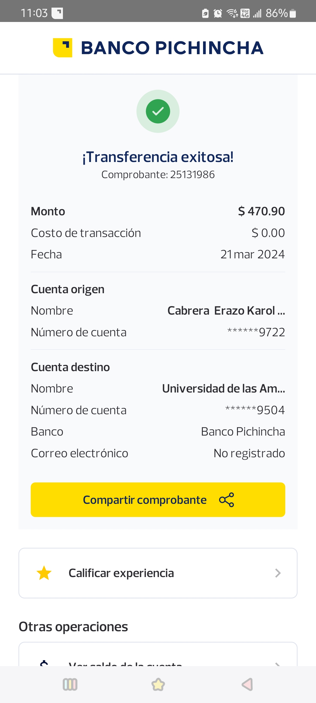Viewport: 316px width, 703px height.
Task: Tap the battery icon in status bar
Action: click(293, 13)
